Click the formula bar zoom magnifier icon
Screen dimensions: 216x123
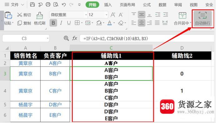[66, 38]
